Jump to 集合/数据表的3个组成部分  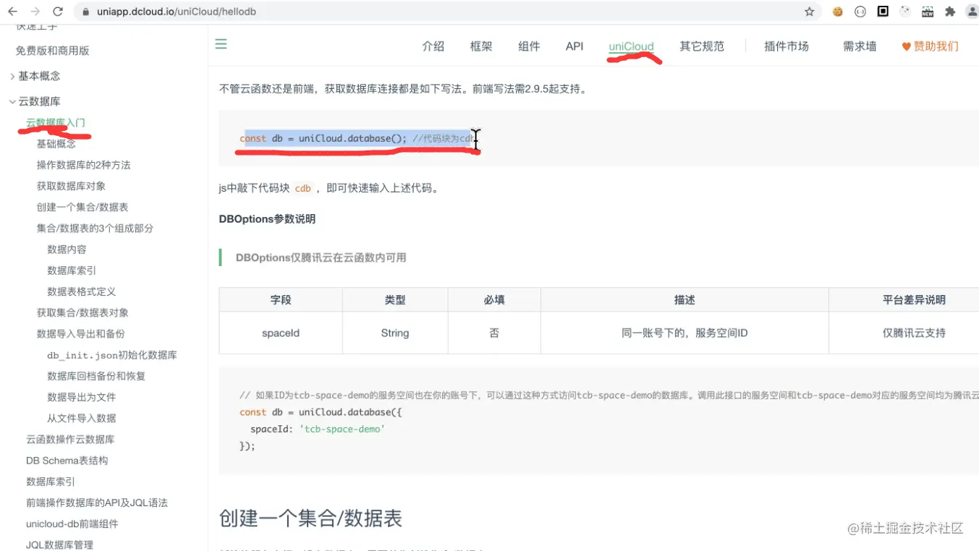[x=95, y=228]
